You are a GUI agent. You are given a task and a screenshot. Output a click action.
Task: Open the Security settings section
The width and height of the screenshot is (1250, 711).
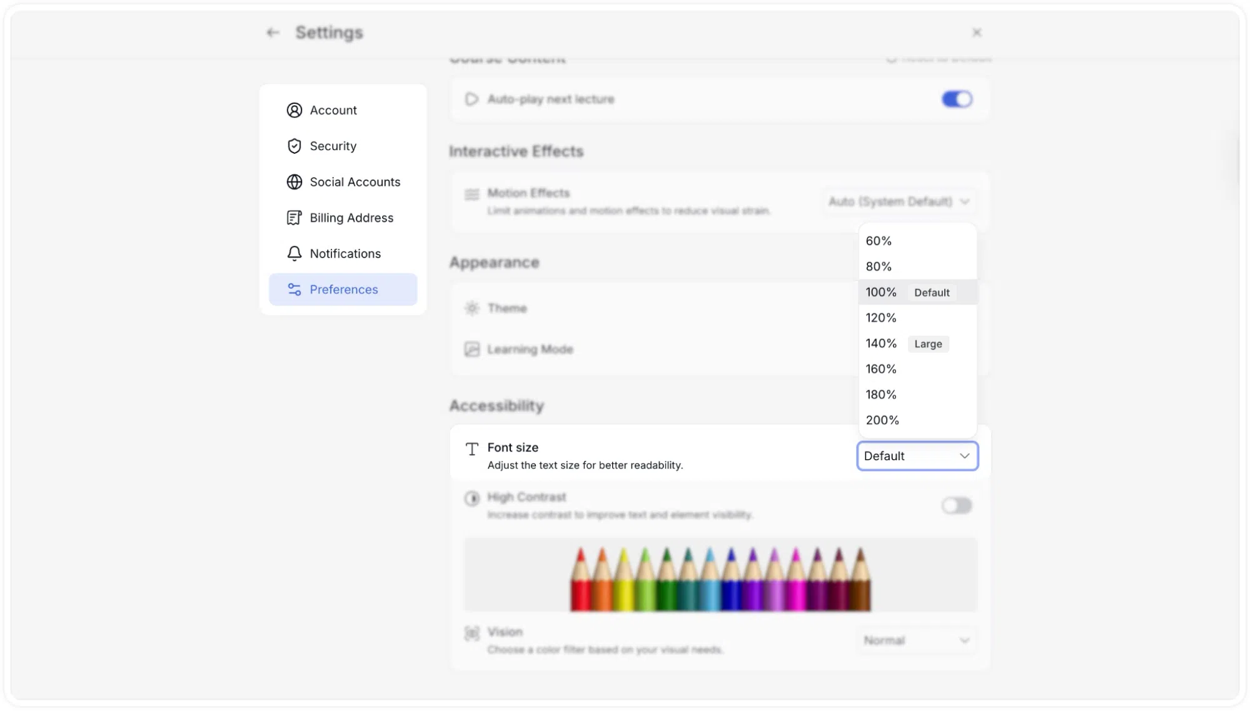343,146
